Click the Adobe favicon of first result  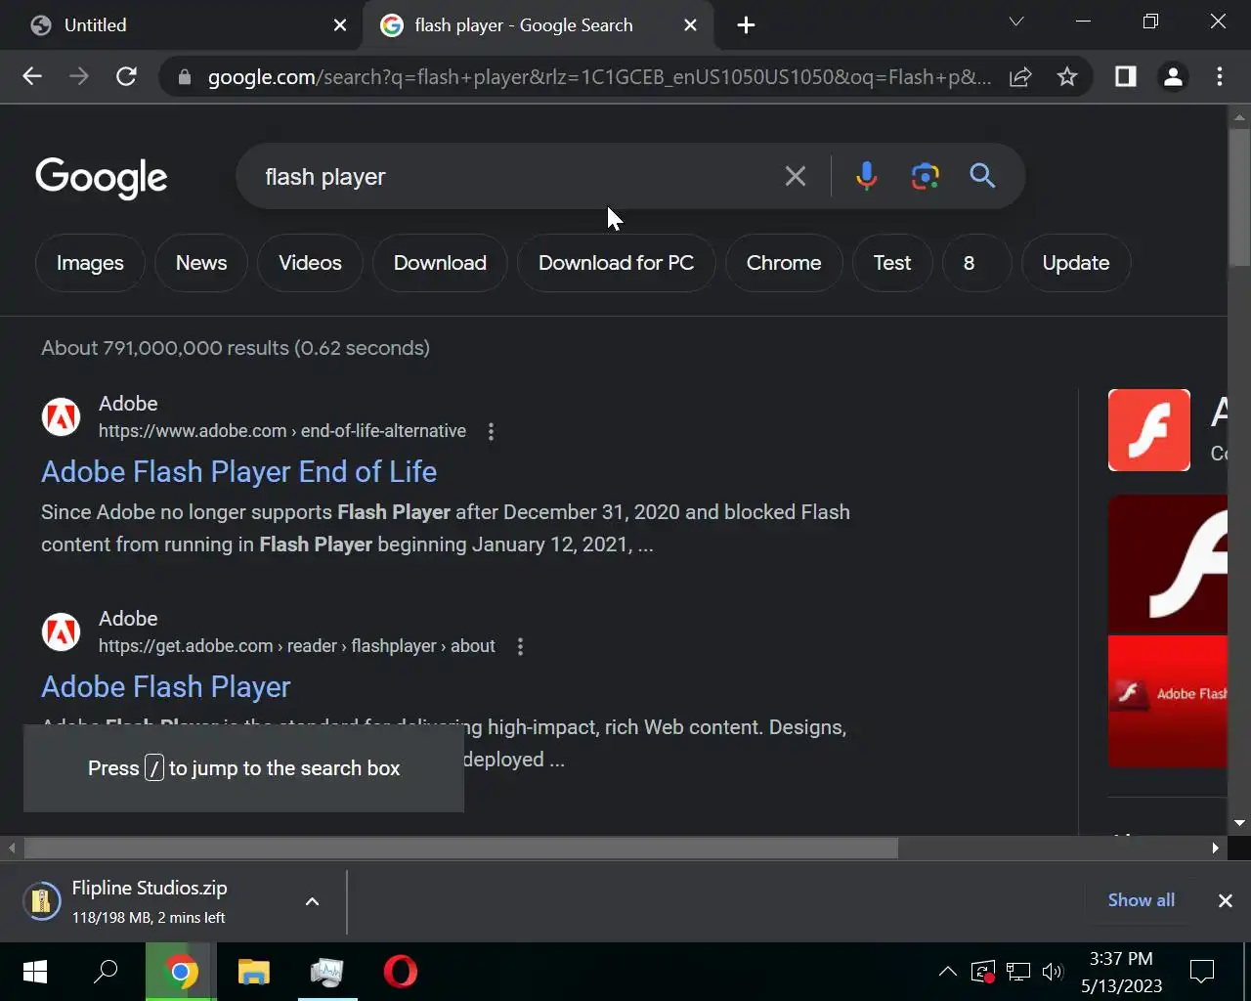click(61, 416)
